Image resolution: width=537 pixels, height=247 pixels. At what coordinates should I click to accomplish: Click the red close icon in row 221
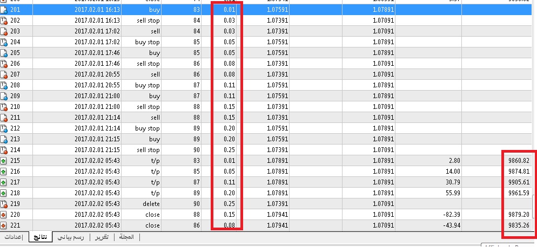tap(4, 225)
